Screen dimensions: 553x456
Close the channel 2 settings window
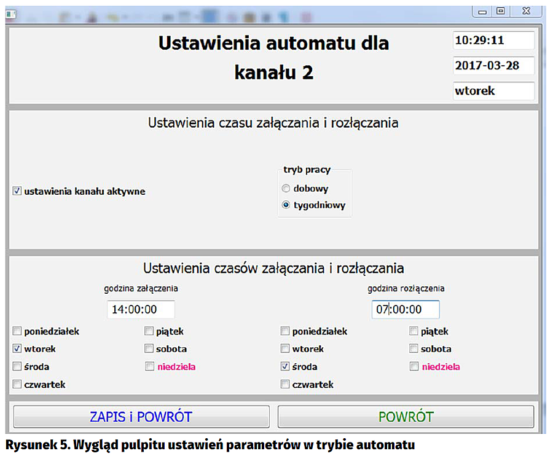526,10
